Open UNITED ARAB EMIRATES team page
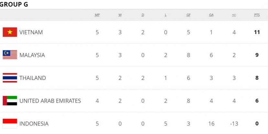This screenshot has height=134, width=268. [x=50, y=101]
